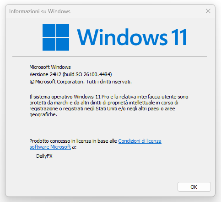Select the Microsoft Windows text line
221x202 pixels.
(x=50, y=67)
